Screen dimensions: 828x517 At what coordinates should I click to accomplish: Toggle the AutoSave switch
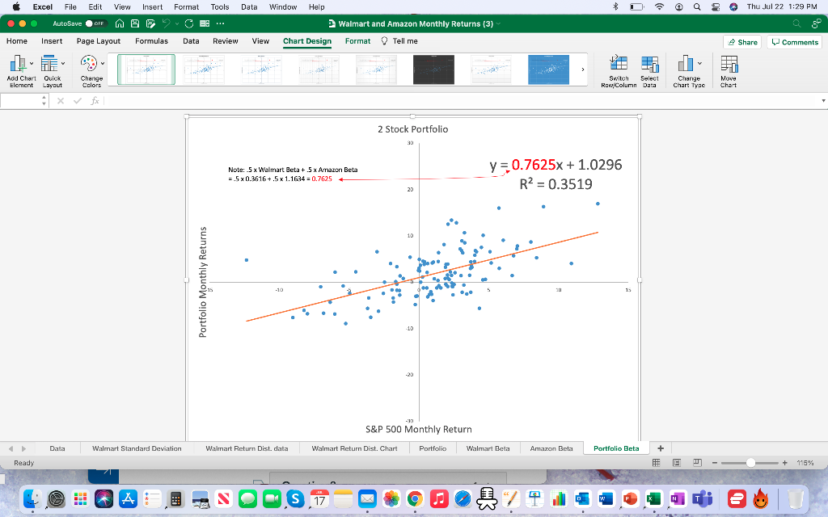pos(98,24)
